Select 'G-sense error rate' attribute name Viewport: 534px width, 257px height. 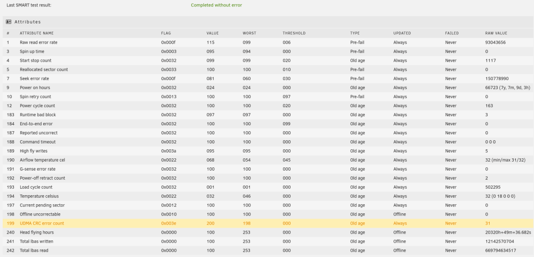click(37, 169)
